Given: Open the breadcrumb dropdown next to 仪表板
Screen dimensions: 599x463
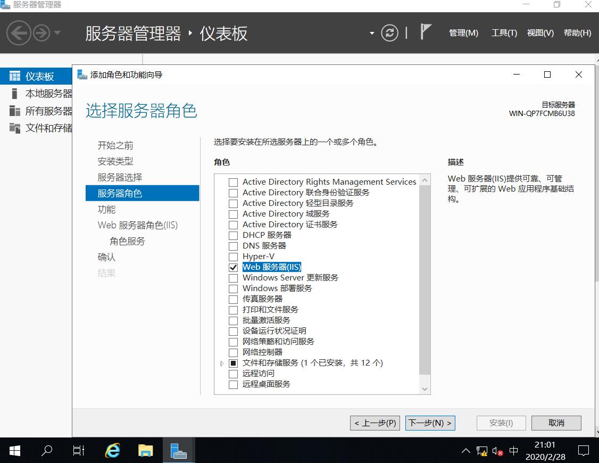Looking at the screenshot, I should 371,33.
